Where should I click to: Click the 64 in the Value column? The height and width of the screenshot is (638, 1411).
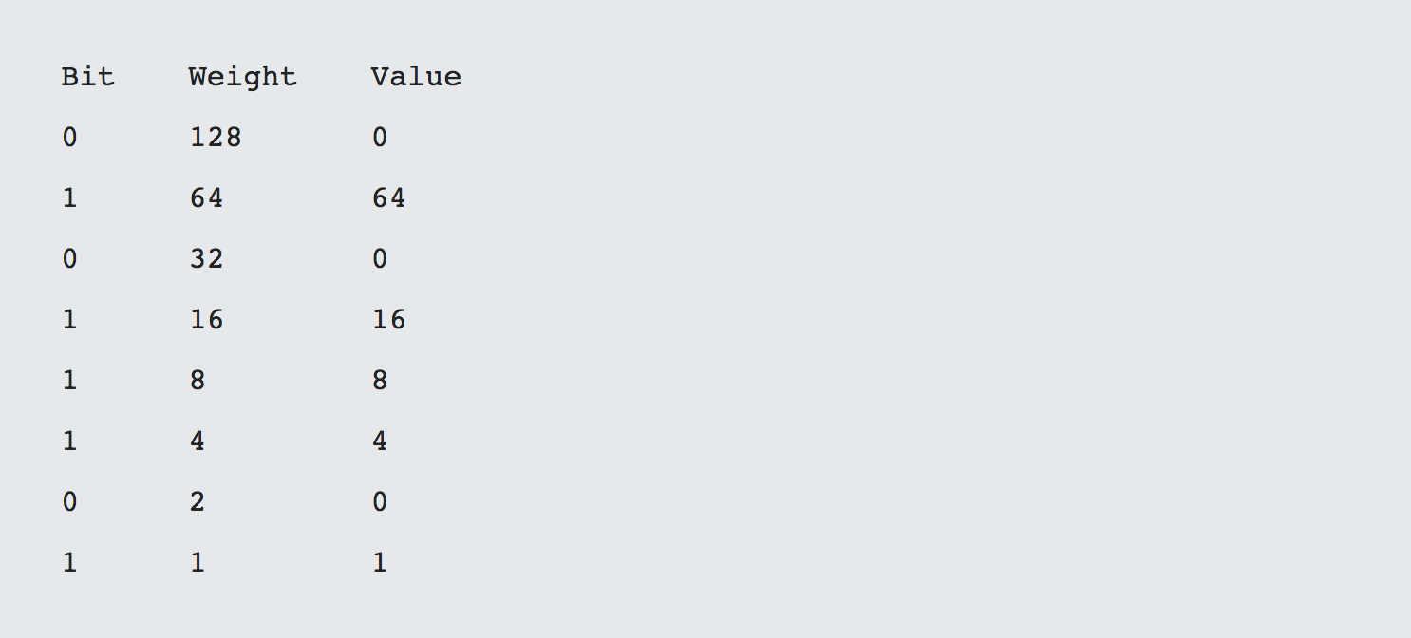[x=388, y=198]
